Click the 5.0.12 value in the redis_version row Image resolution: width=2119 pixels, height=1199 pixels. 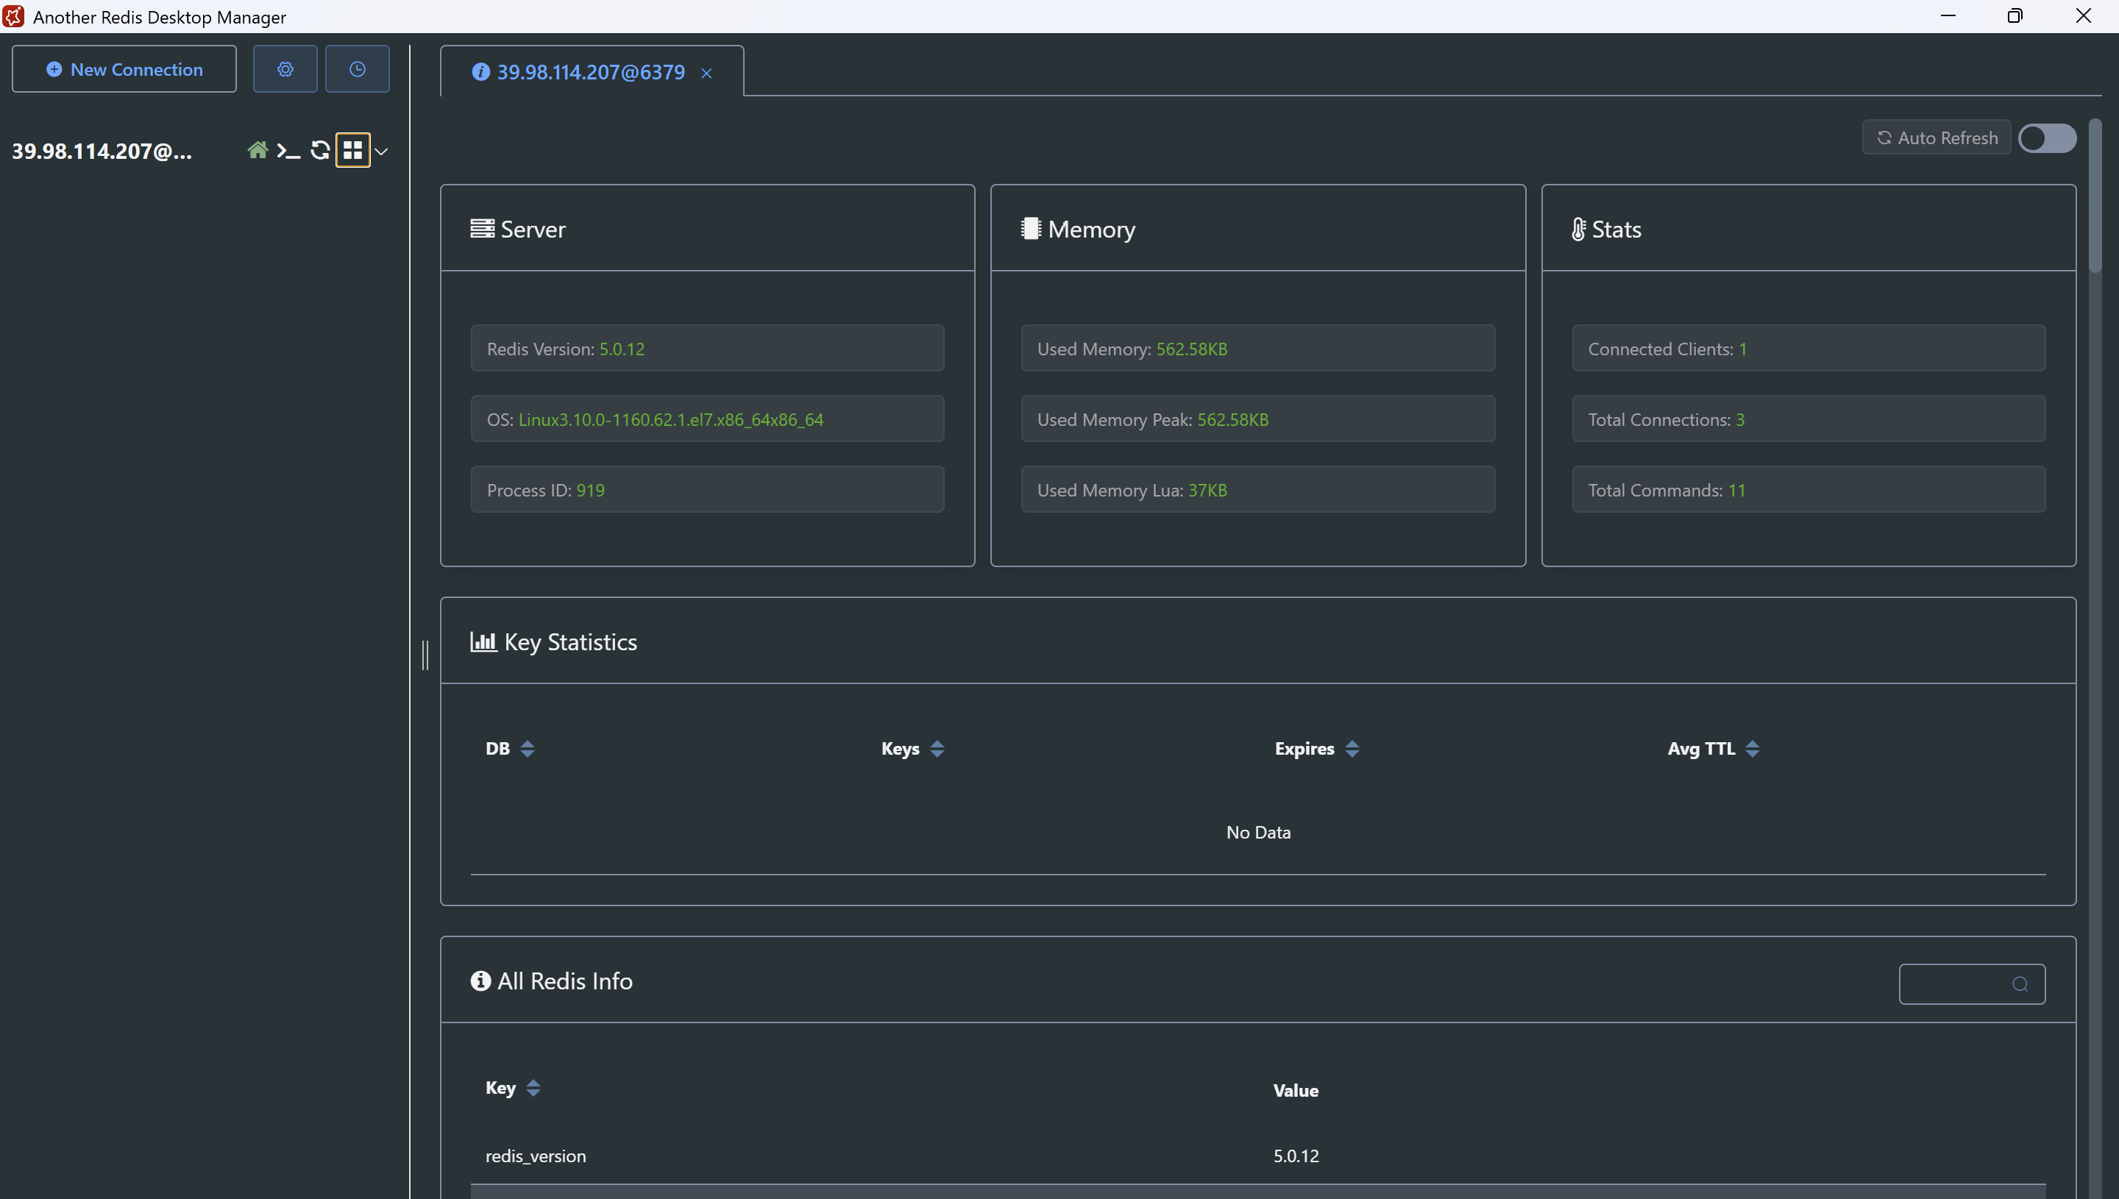1296,1156
